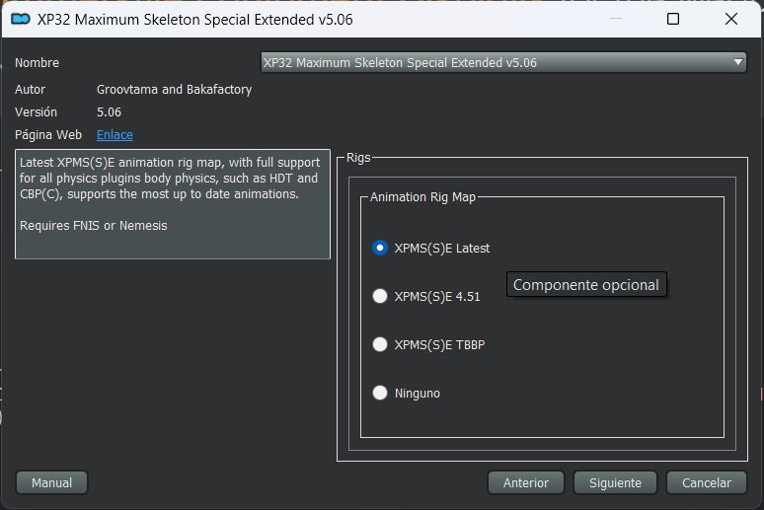Open the Enlace web page link
Screen dimensions: 764x510
[115, 135]
